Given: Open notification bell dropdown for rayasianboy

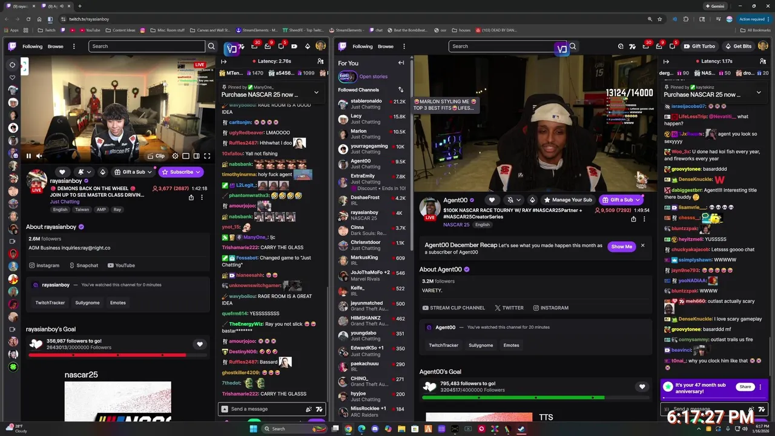Looking at the screenshot, I should 84,172.
